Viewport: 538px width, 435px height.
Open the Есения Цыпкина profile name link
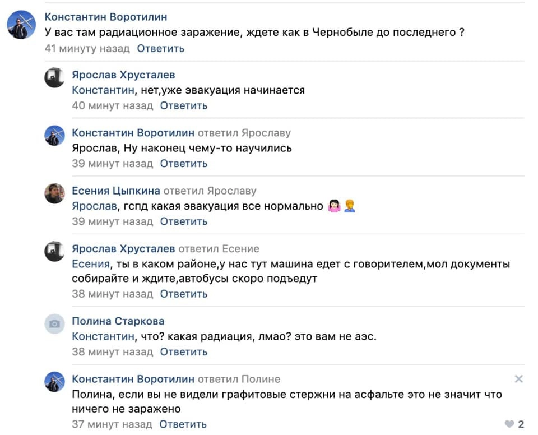click(116, 191)
